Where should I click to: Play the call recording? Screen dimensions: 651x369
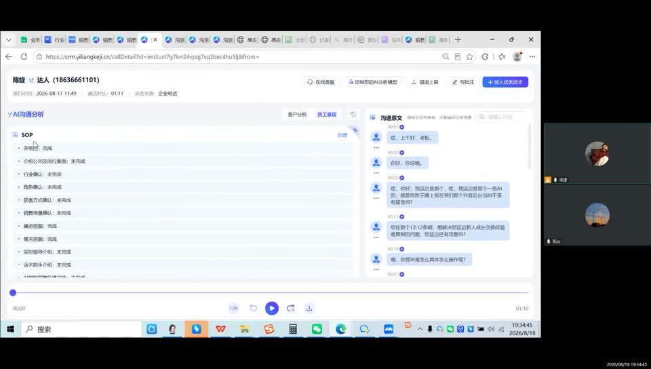(x=272, y=309)
